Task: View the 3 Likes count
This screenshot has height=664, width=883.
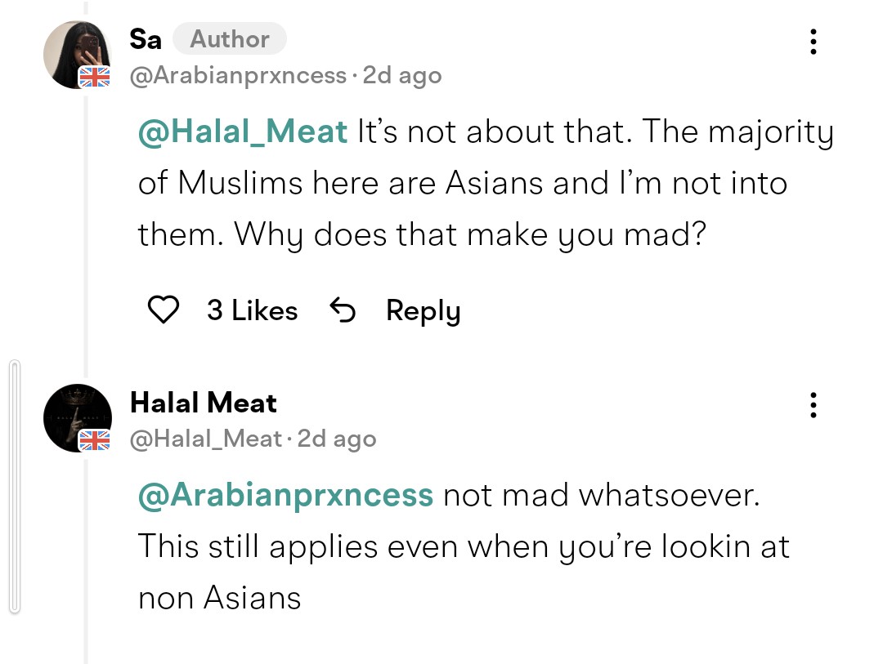Action: coord(252,310)
